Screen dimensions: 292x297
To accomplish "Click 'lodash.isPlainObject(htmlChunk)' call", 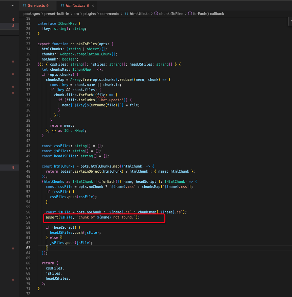I will (x=92, y=171).
